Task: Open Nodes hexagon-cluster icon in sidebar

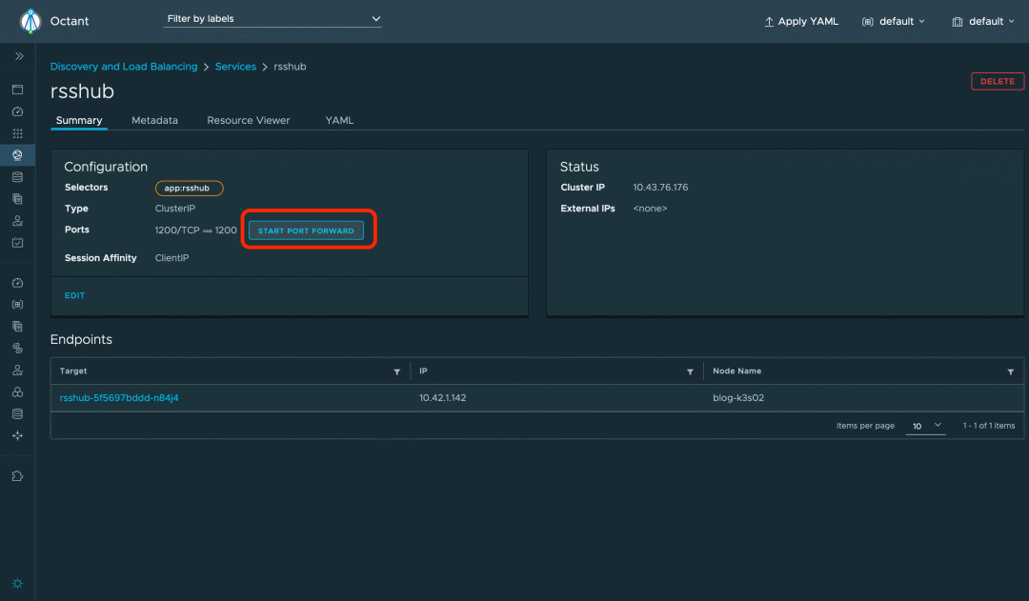Action: point(18,391)
